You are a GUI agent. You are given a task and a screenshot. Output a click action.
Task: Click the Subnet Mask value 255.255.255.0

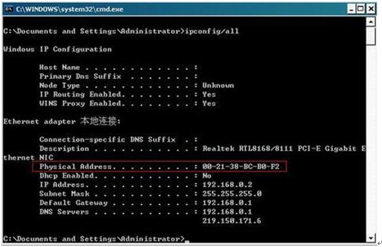tap(232, 193)
